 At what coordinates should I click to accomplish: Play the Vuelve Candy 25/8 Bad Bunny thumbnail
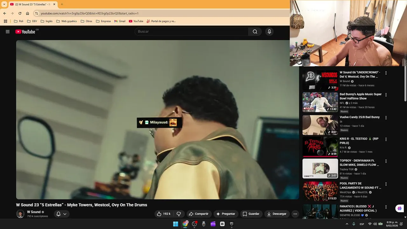(320, 125)
